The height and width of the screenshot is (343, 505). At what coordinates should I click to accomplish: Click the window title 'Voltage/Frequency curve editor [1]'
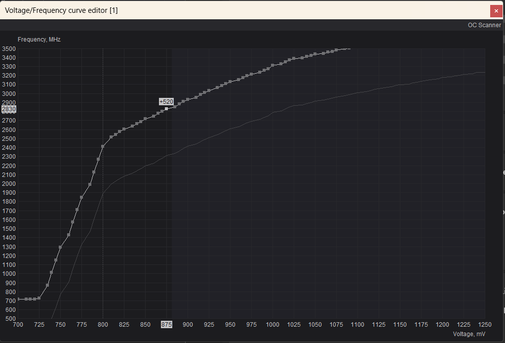pos(61,10)
